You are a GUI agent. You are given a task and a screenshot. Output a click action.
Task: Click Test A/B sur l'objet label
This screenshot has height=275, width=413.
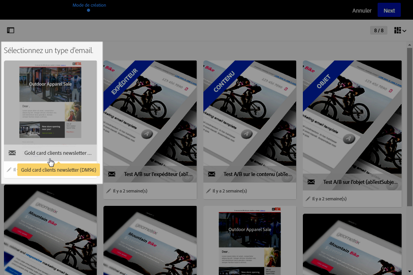point(360,182)
